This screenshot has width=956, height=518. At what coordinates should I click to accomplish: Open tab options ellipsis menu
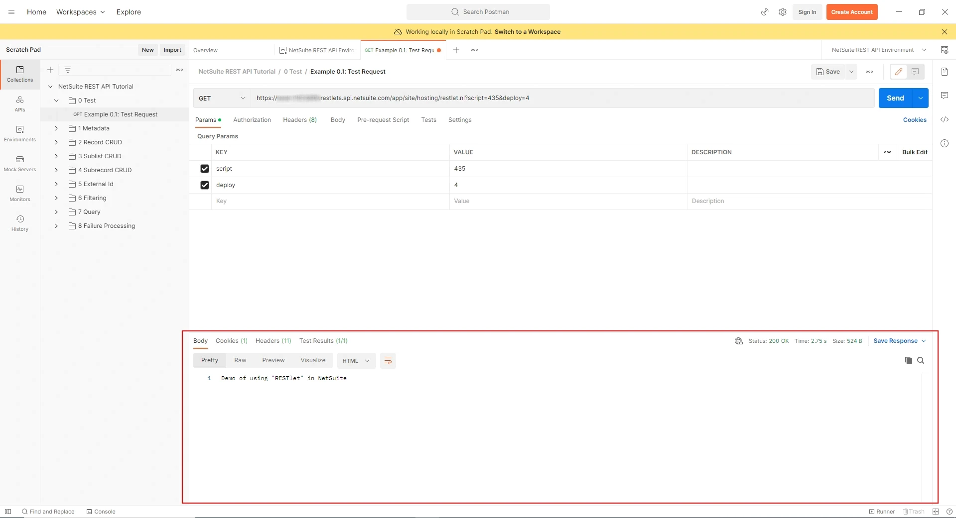pos(474,50)
